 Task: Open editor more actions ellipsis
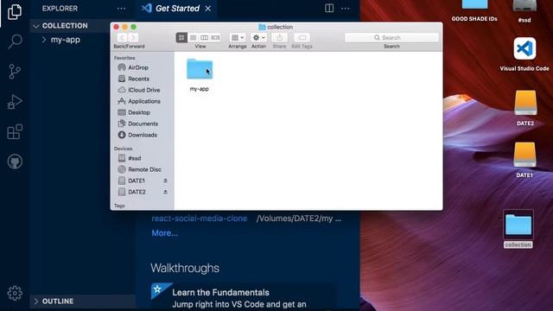pos(346,9)
